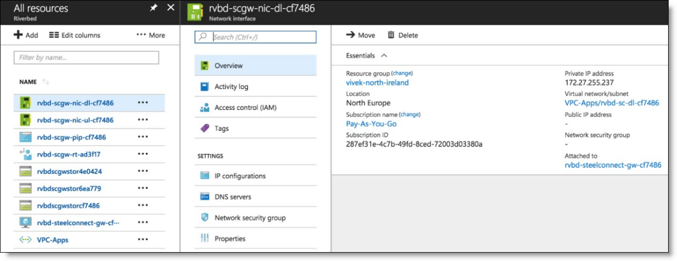Image resolution: width=677 pixels, height=261 pixels.
Task: Open Access control (IAM)
Action: (256, 108)
